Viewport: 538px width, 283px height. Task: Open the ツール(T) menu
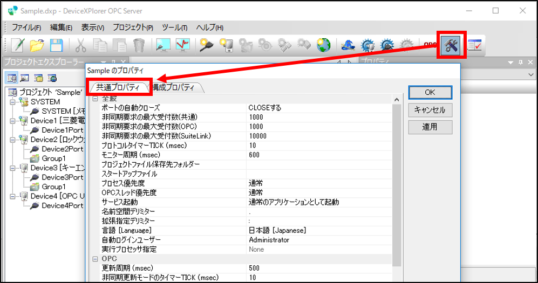click(174, 27)
